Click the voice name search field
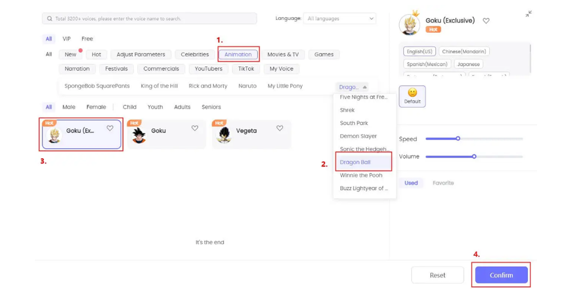The image size is (569, 290). point(152,19)
